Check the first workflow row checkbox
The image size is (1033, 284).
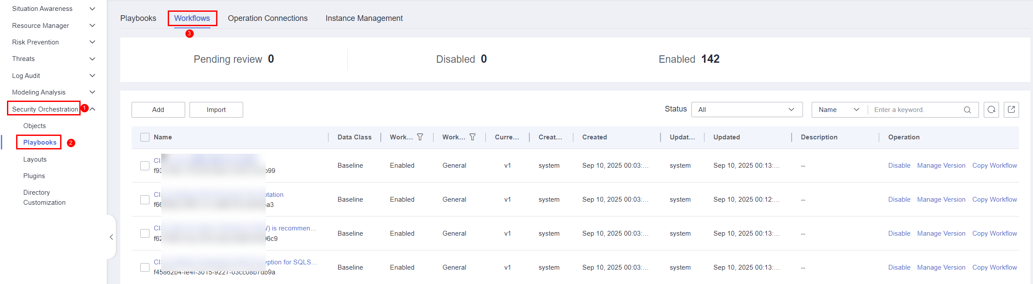click(145, 166)
